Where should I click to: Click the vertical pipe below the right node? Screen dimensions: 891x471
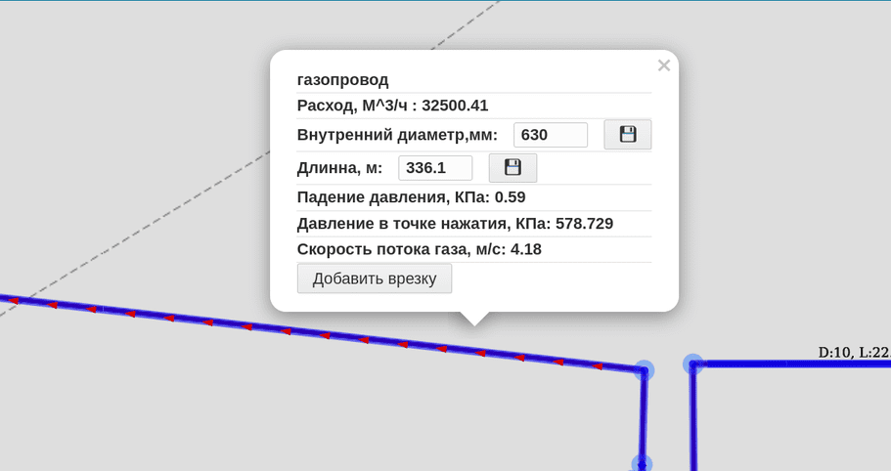[693, 420]
